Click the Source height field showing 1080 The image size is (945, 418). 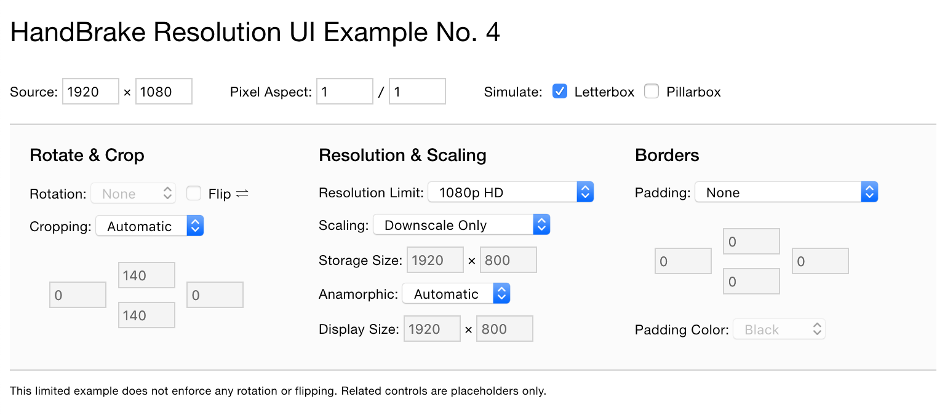[x=164, y=92]
